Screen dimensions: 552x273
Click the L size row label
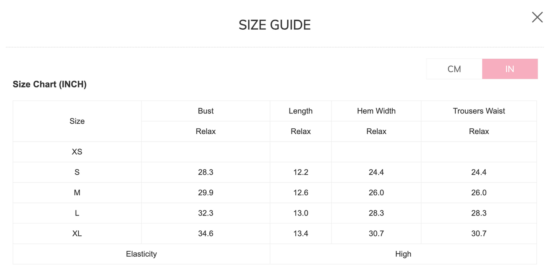tap(77, 213)
